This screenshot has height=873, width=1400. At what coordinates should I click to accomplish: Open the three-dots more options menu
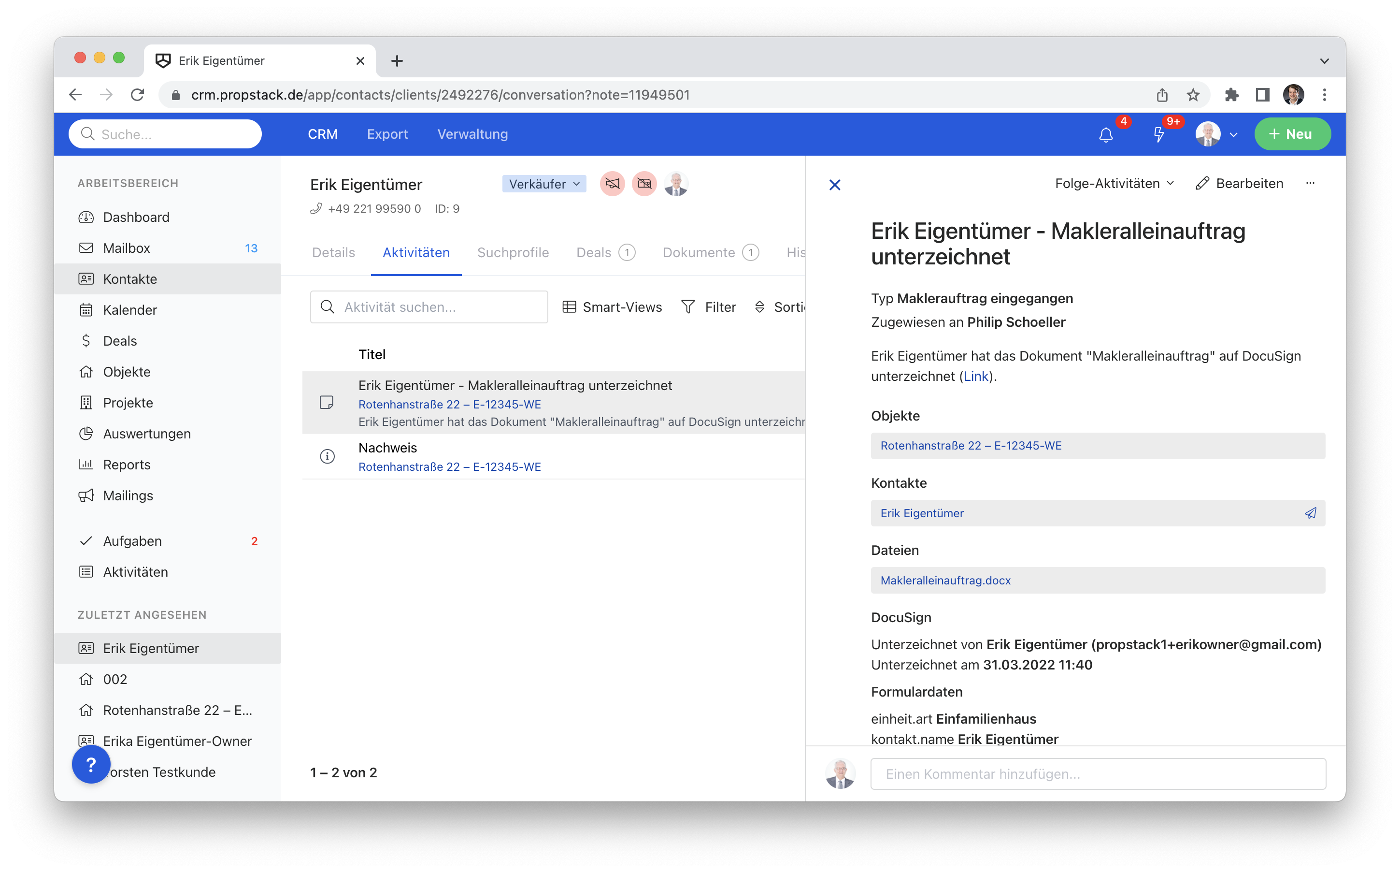1310,183
